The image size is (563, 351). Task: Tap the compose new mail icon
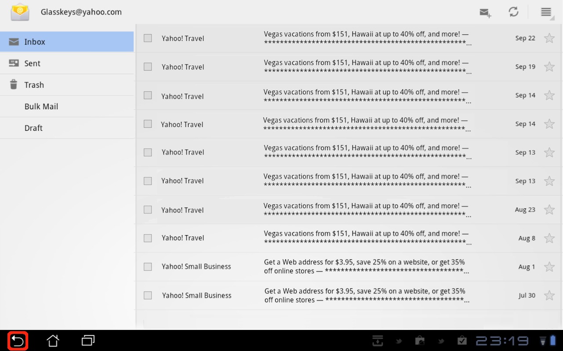485,12
